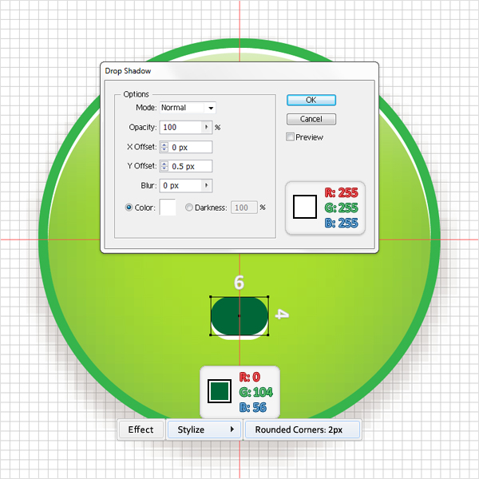Cancel the Drop Shadow dialog
Screen dimensions: 479x479
point(311,119)
